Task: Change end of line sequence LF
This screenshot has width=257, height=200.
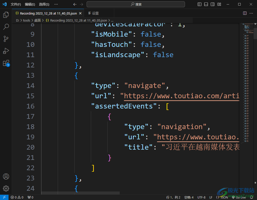Action: pos(211,197)
